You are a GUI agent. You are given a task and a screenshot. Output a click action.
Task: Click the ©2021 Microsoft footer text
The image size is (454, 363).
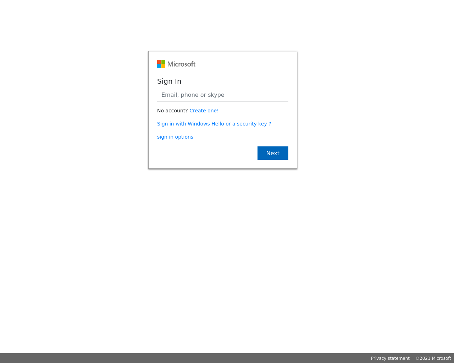click(x=433, y=358)
